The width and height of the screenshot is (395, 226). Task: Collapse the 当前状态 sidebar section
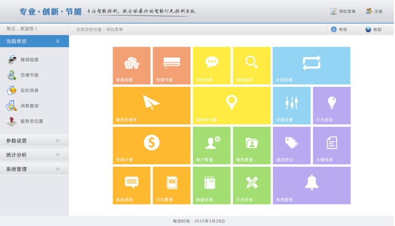point(35,41)
